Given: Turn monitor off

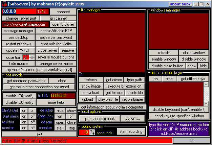Looking at the screenshot, I should click(x=32, y=128).
